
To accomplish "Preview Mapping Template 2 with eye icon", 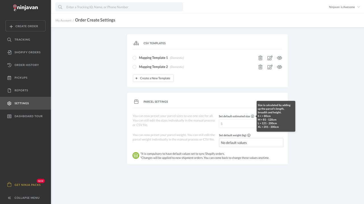I will click(x=280, y=67).
